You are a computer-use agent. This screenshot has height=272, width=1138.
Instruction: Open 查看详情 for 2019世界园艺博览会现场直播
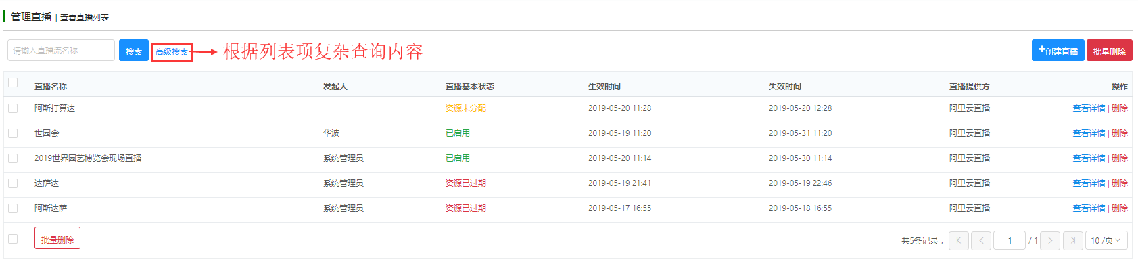(1089, 158)
